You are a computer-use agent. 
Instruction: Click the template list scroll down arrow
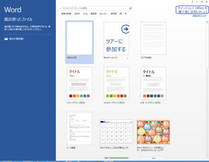click(207, 157)
